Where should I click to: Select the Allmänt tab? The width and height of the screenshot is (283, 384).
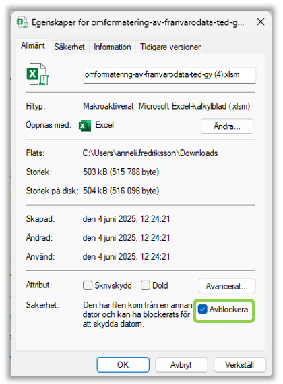click(33, 46)
